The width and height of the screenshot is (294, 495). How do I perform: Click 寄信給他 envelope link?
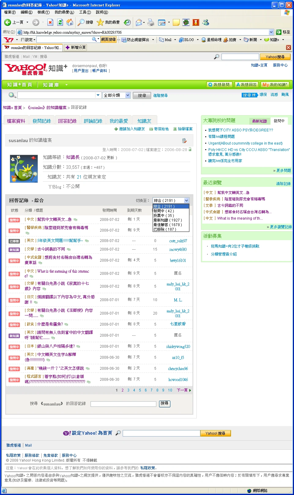(159, 129)
